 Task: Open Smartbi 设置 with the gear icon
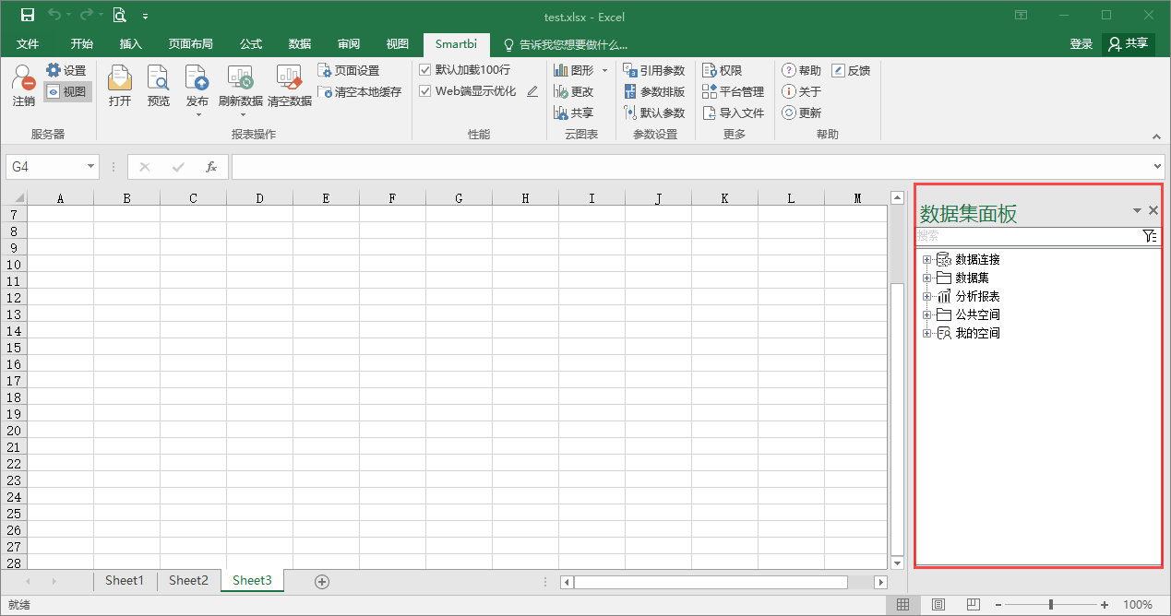[66, 70]
